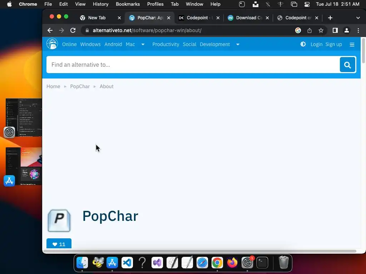Open the Chrome profile avatar icon
Image resolution: width=366 pixels, height=274 pixels.
[x=347, y=31]
